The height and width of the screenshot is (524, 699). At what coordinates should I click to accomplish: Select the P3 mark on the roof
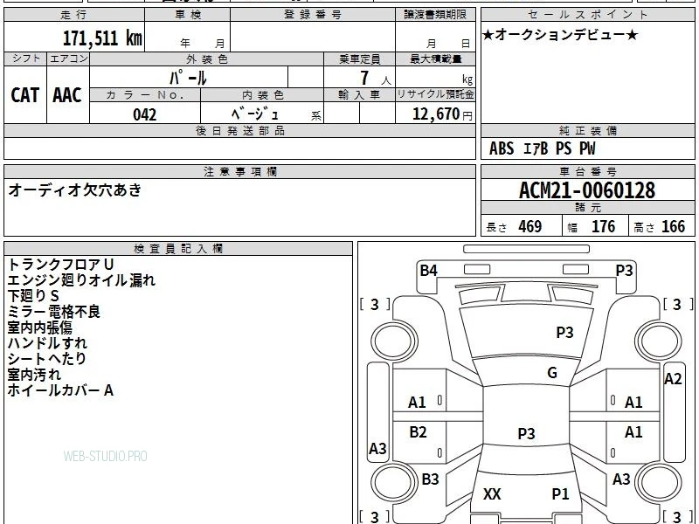tap(526, 433)
